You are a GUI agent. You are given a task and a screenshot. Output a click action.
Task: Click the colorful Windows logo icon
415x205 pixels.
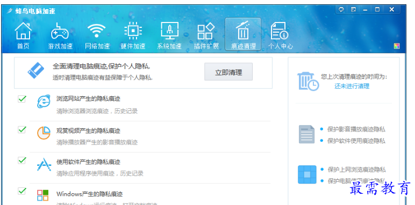[x=43, y=195]
